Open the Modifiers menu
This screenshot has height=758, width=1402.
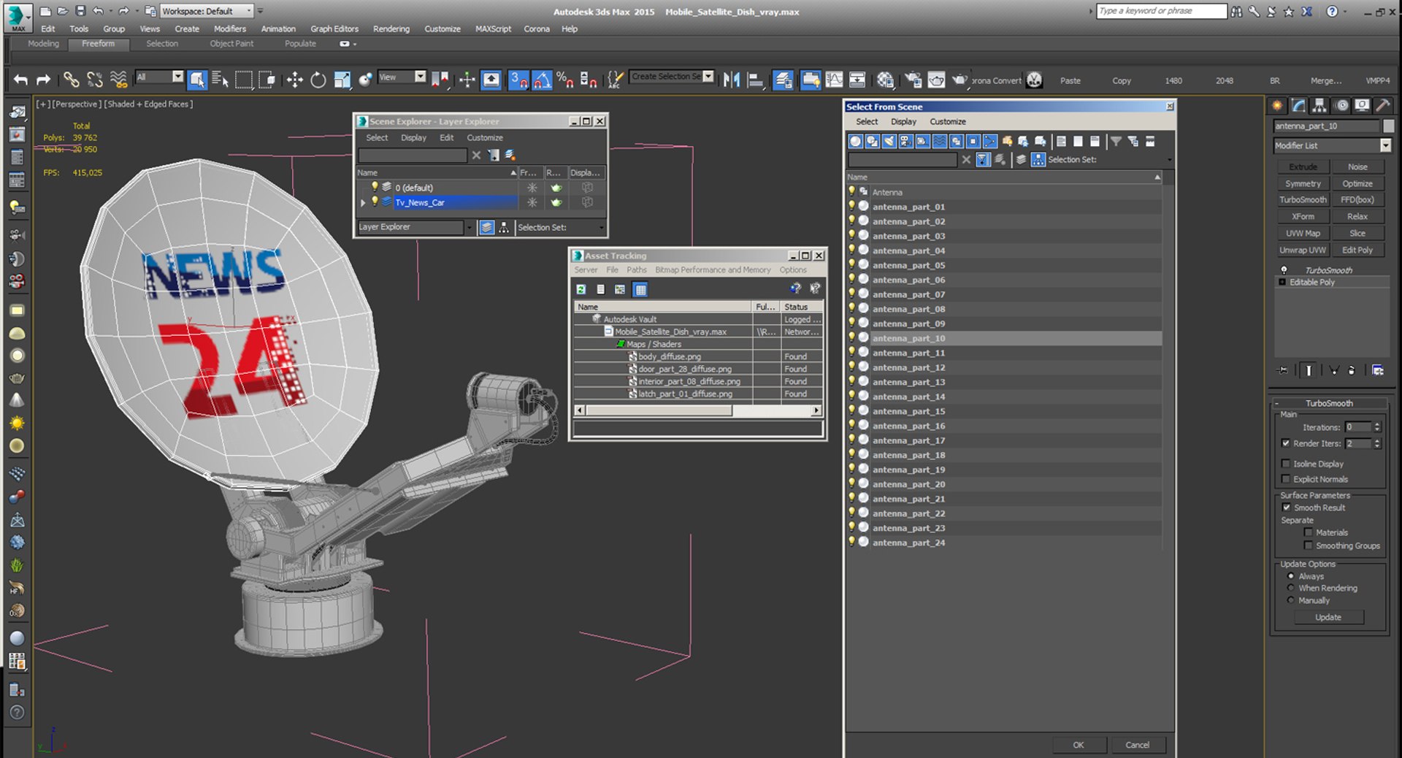(x=230, y=28)
